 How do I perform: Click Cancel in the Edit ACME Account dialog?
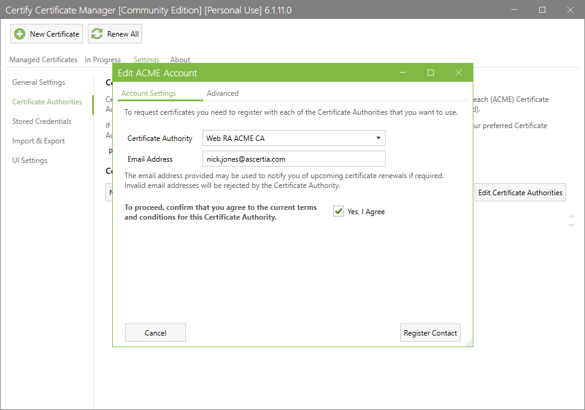(155, 333)
